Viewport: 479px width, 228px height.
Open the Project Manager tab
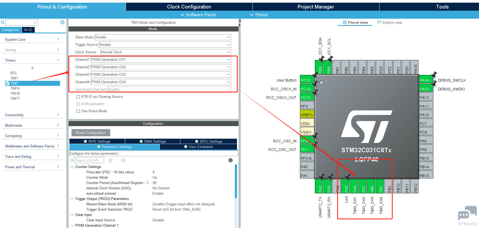[x=316, y=7]
